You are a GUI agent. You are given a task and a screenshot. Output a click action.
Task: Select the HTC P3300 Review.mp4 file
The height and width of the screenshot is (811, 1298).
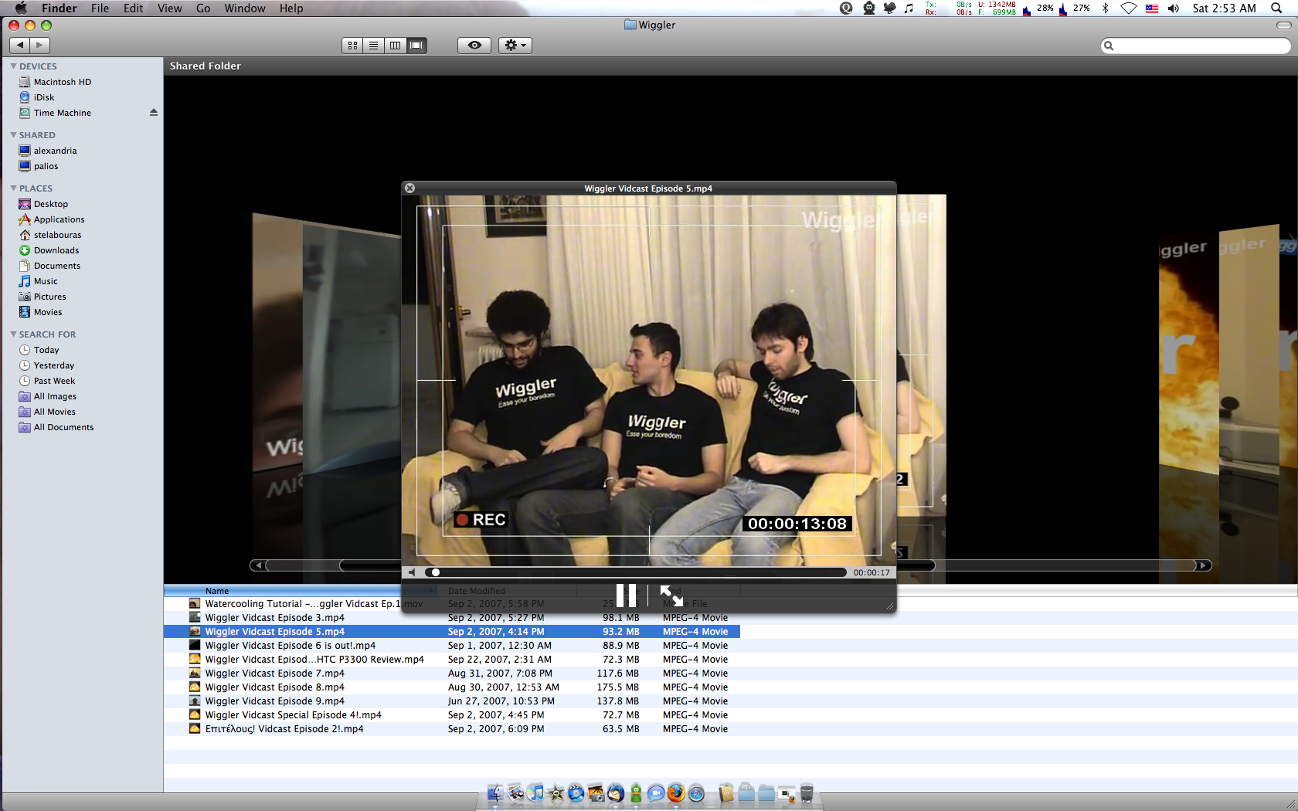click(x=314, y=660)
